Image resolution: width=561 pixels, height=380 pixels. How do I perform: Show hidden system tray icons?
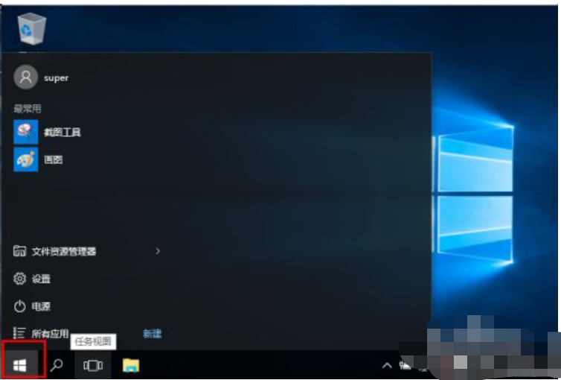point(386,365)
